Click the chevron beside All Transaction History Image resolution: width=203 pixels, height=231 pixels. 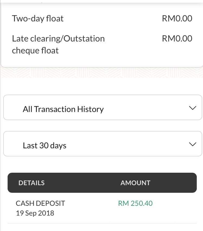click(192, 108)
